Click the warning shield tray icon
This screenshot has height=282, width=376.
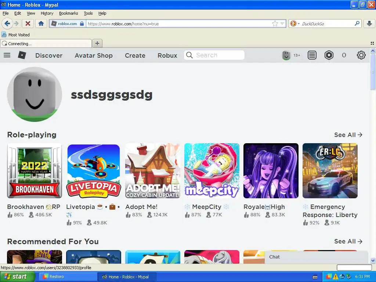(x=336, y=277)
